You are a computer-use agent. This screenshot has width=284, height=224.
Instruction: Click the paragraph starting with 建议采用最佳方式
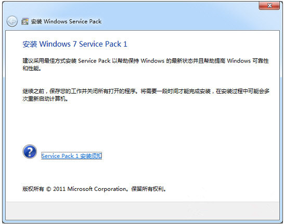pos(146,64)
